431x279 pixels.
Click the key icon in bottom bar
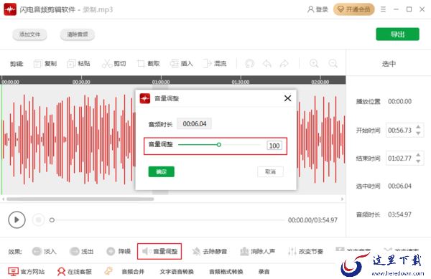pyautogui.click(x=108, y=271)
